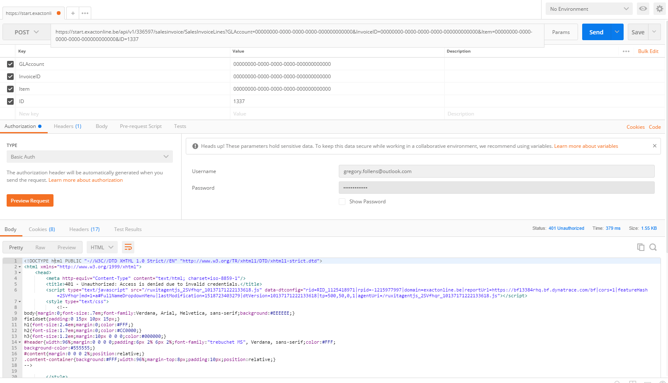Uncheck the GLAccount parameter
Viewport: 668px width, 383px height.
pos(10,64)
